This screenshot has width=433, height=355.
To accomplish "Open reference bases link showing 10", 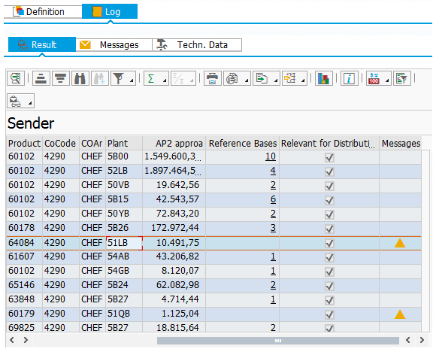I will click(271, 156).
